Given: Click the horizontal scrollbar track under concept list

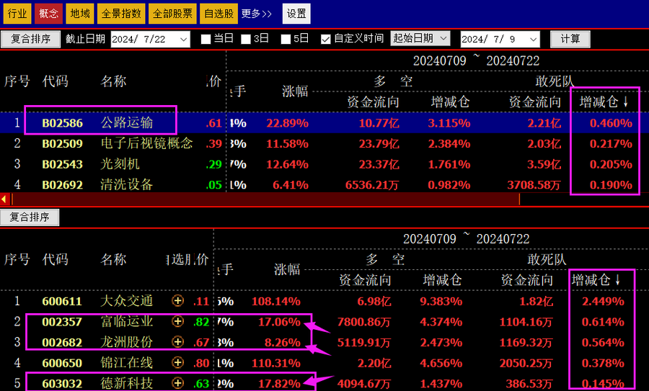Looking at the screenshot, I should point(324,199).
